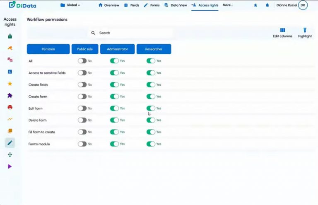
Task: Go to the Forms tab
Action: [151, 5]
